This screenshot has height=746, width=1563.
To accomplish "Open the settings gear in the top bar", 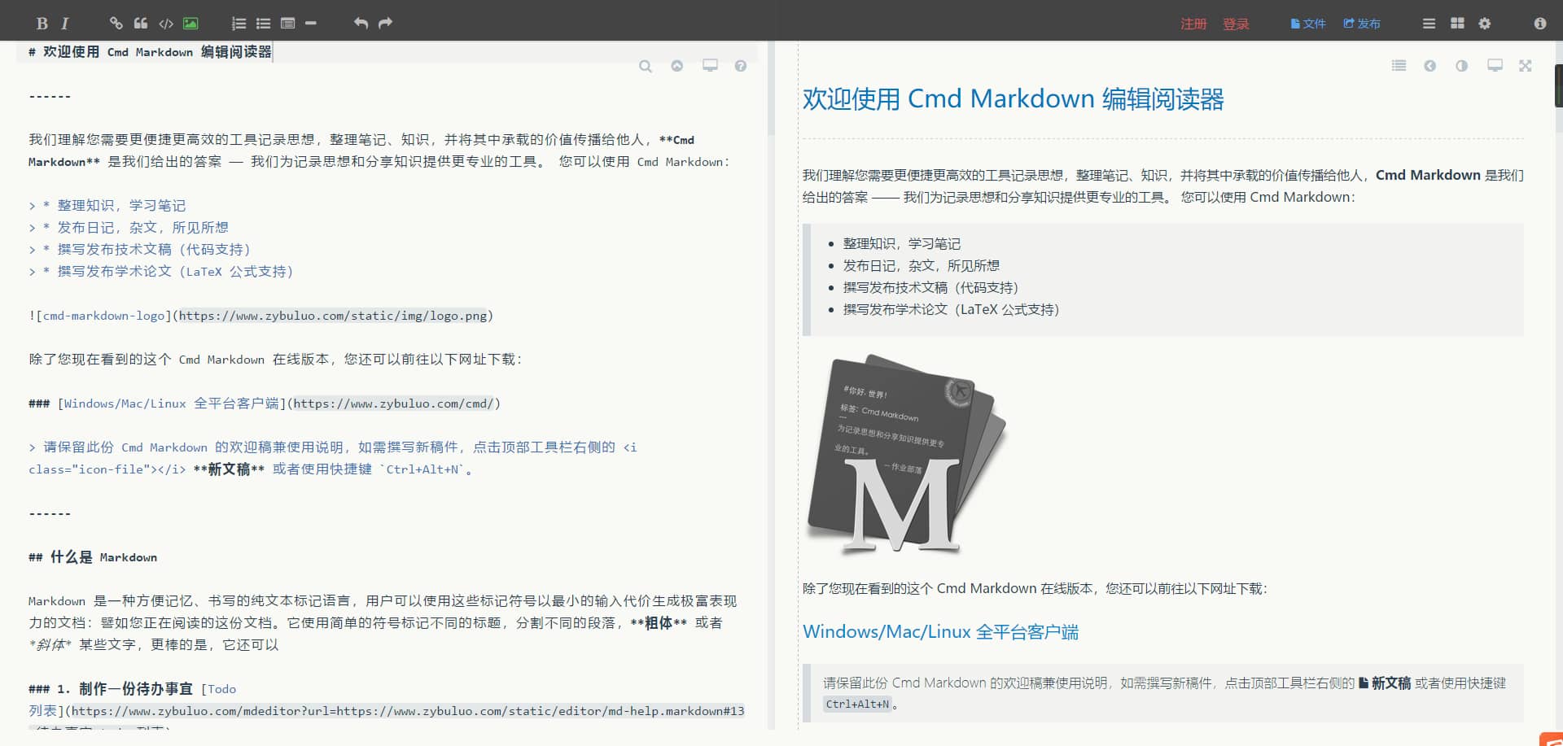I will [x=1484, y=23].
